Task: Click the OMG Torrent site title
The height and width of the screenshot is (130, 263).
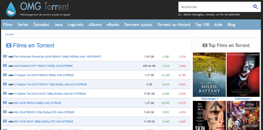Action: (45, 6)
